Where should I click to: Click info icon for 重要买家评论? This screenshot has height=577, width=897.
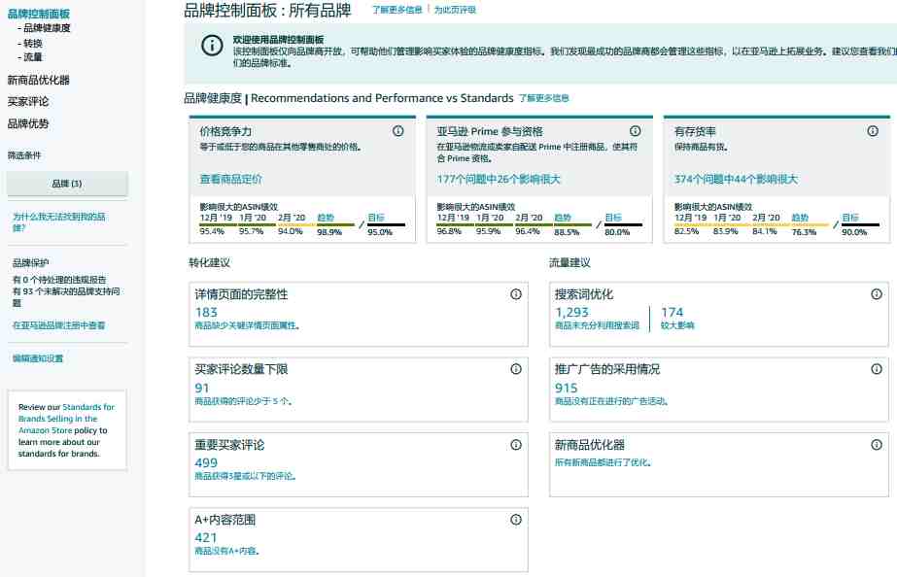click(516, 444)
